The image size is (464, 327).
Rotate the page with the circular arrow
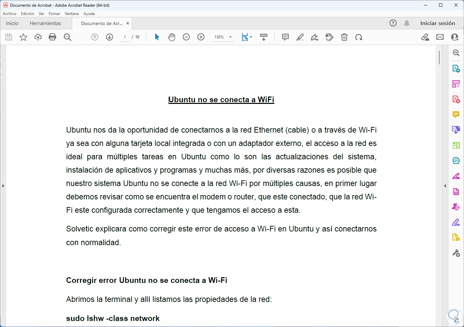coord(359,37)
